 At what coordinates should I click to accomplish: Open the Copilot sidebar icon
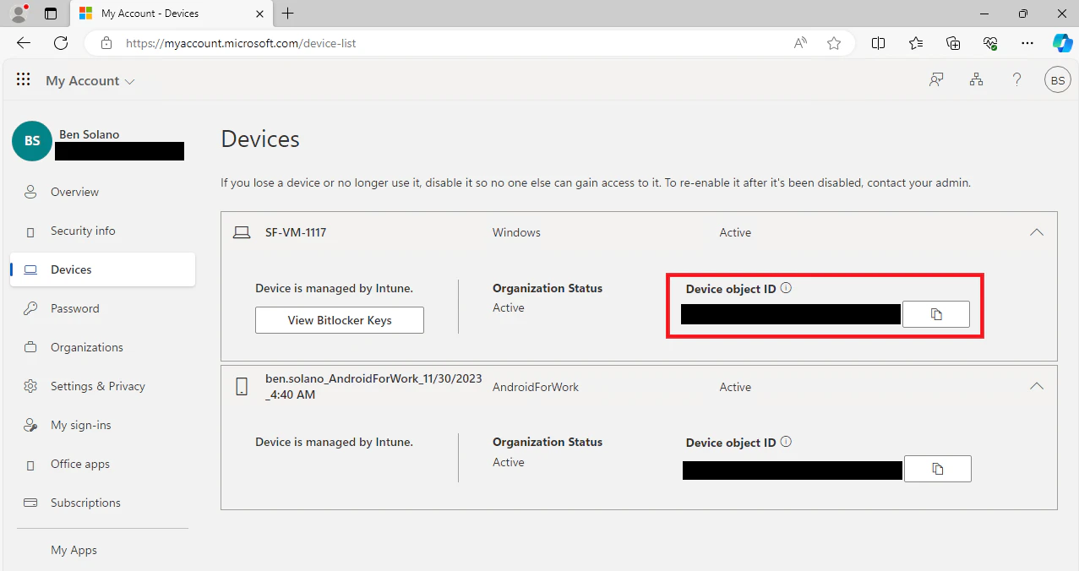[1062, 43]
